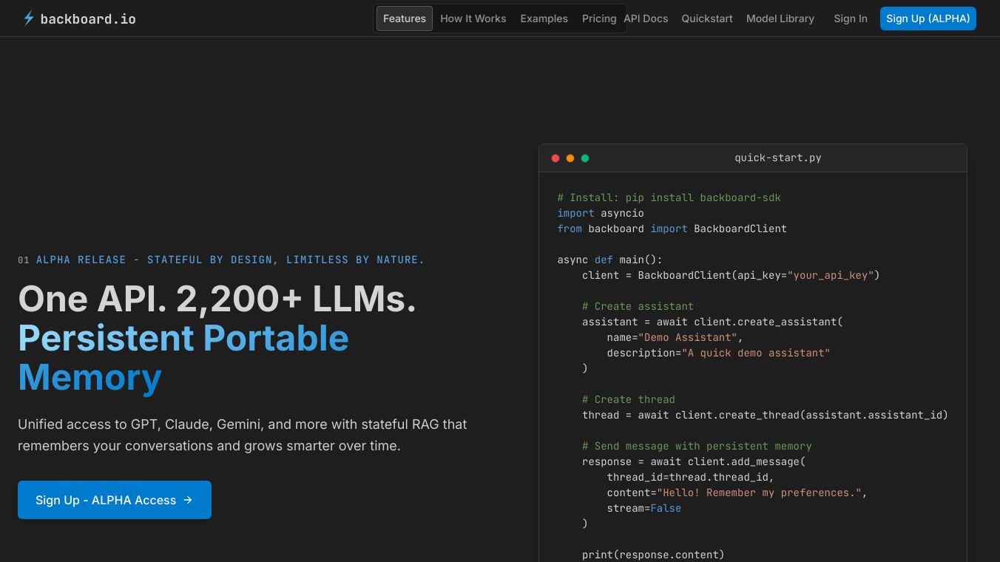Click the "One API. 2,200+ LLMs." headline

pos(217,299)
